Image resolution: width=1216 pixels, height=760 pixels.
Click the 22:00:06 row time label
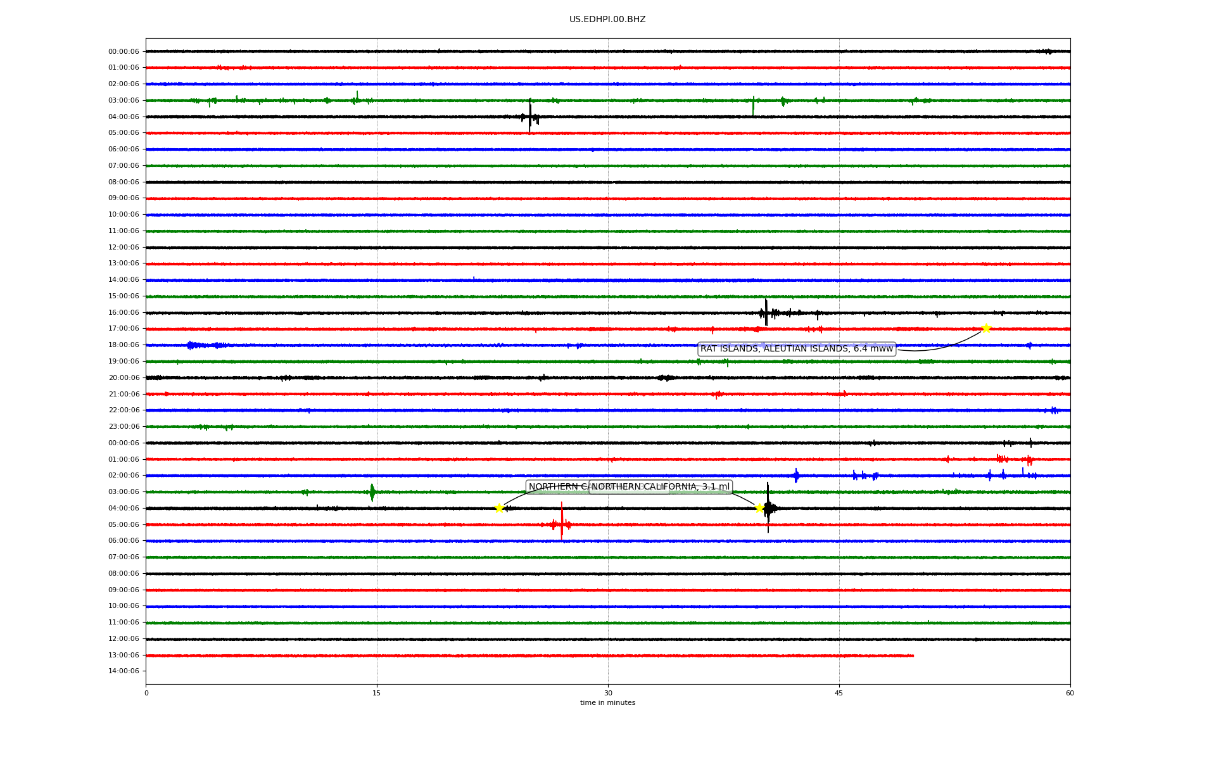(123, 410)
